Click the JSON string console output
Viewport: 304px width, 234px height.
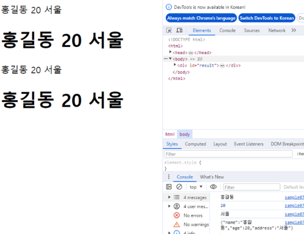coord(257,225)
